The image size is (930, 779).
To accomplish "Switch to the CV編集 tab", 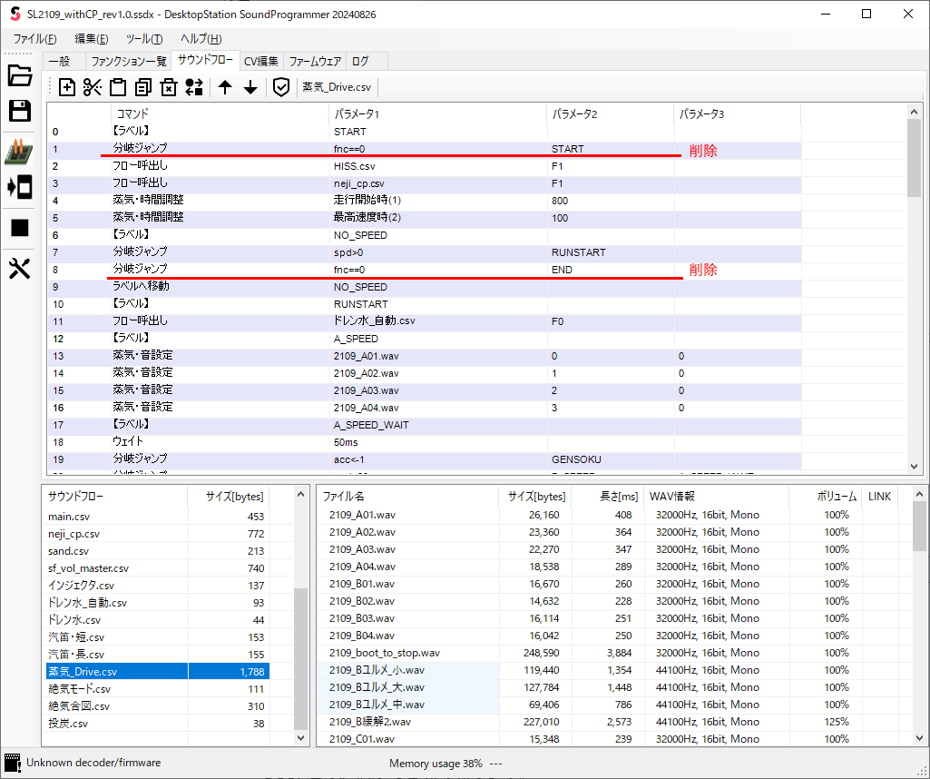I will click(x=261, y=62).
